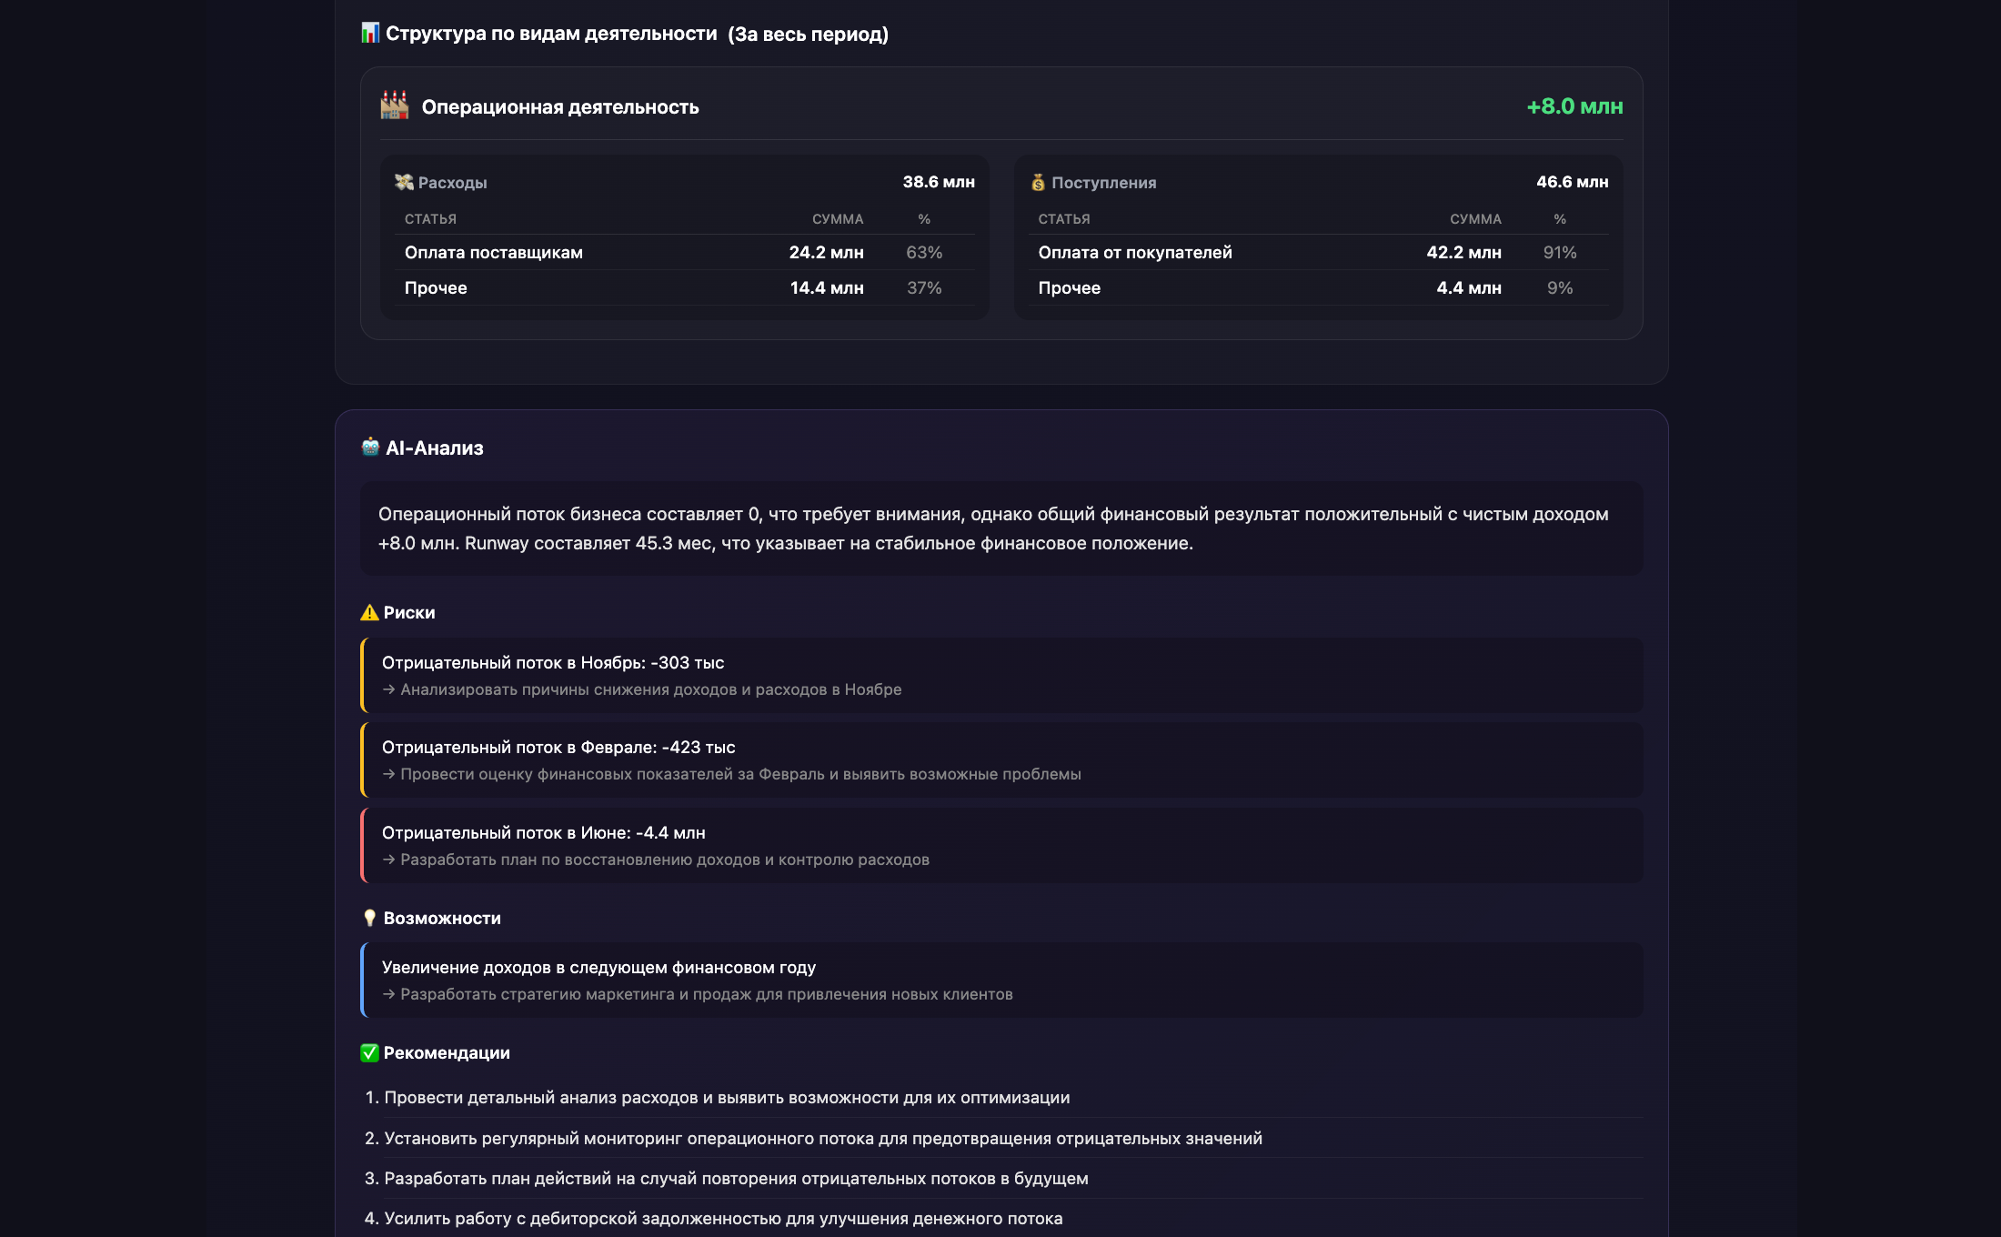Click the lightbulb icon beside Возможности
Screen dimensions: 2001x1237
(x=369, y=919)
